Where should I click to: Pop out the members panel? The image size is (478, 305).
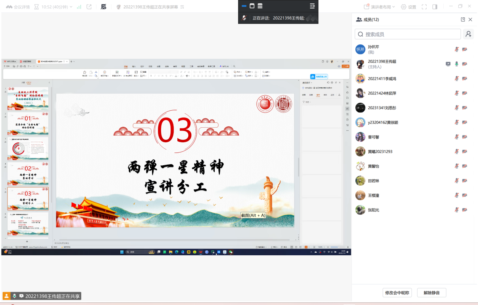coord(463,20)
